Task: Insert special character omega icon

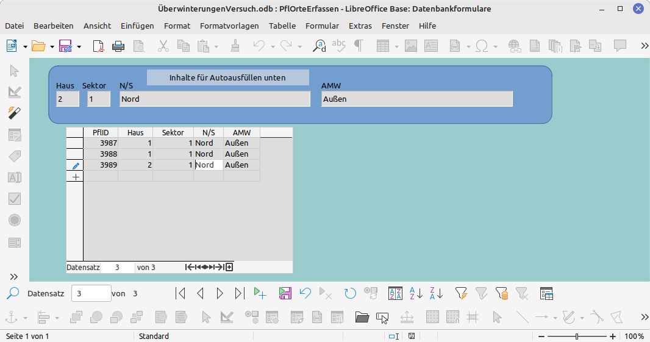Action: click(482, 46)
